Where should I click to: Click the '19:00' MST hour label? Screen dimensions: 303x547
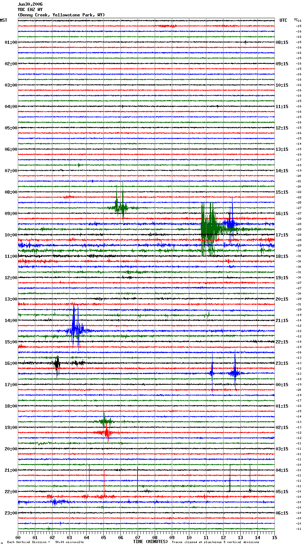[11, 428]
